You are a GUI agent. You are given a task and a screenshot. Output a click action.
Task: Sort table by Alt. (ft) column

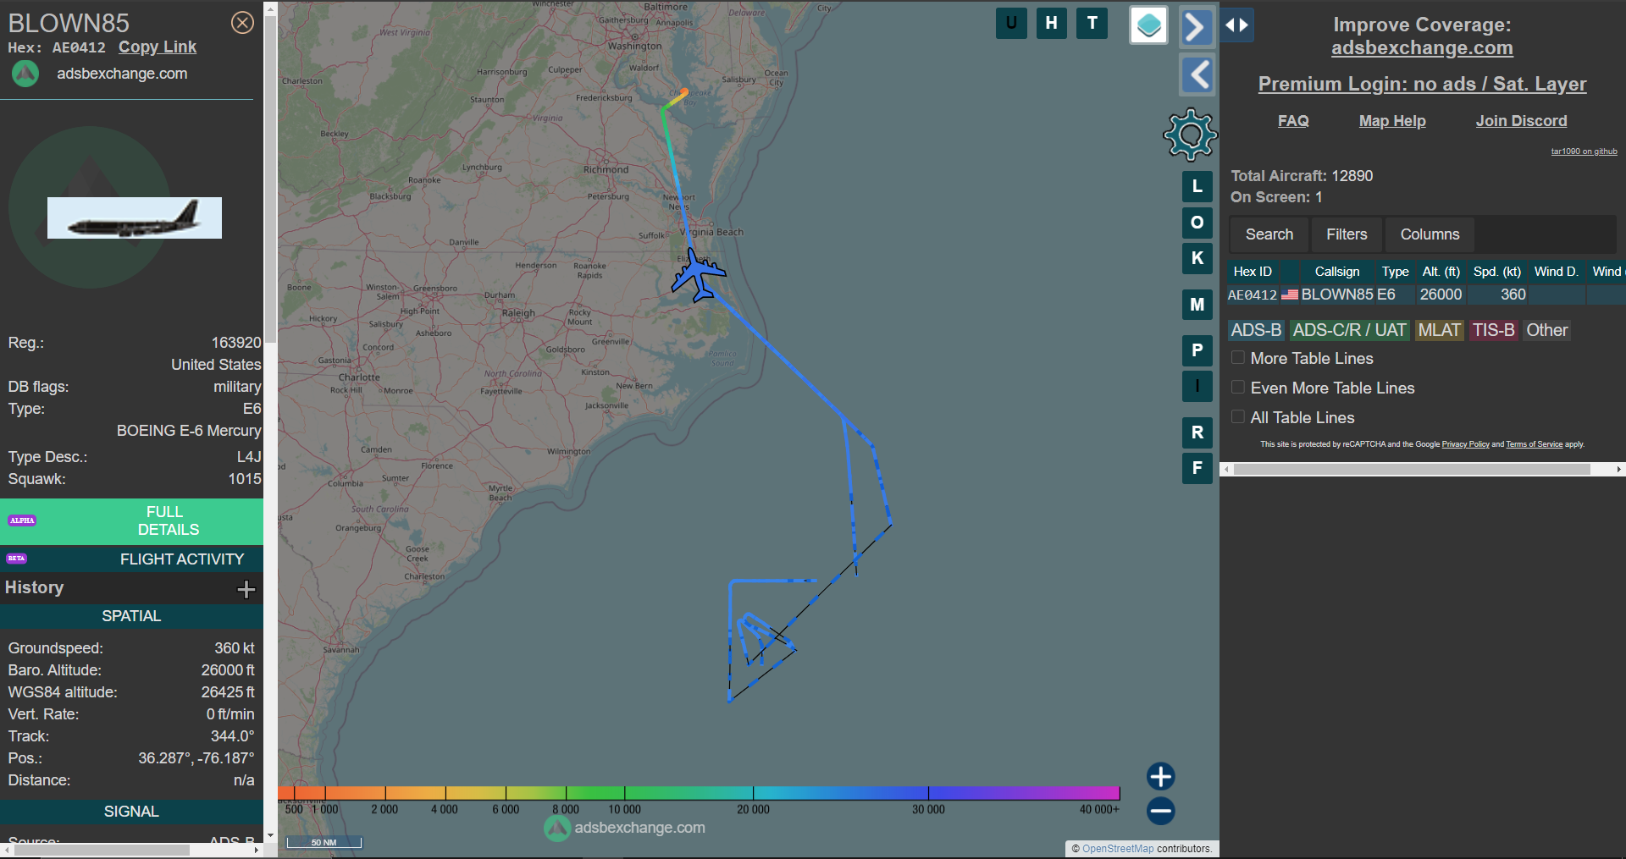pyautogui.click(x=1441, y=272)
